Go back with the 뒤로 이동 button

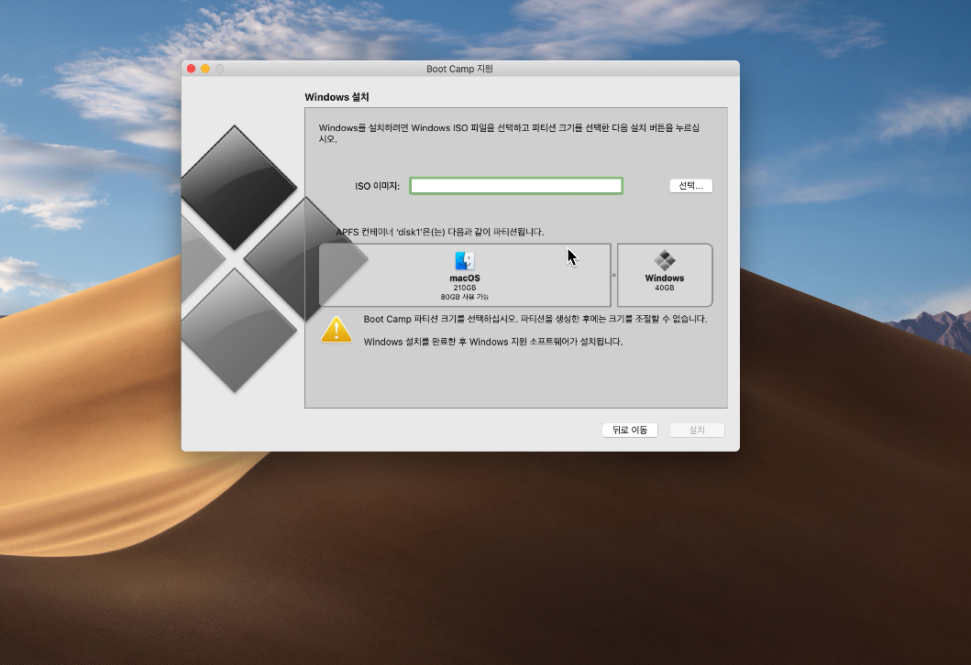coord(630,430)
